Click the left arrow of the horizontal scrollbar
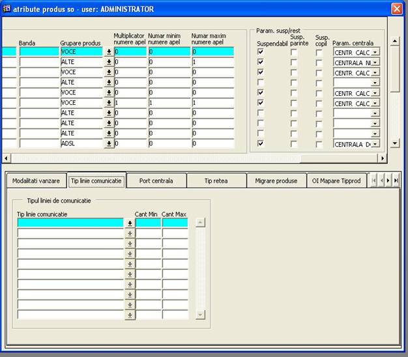408x357 pixels. pos(7,158)
